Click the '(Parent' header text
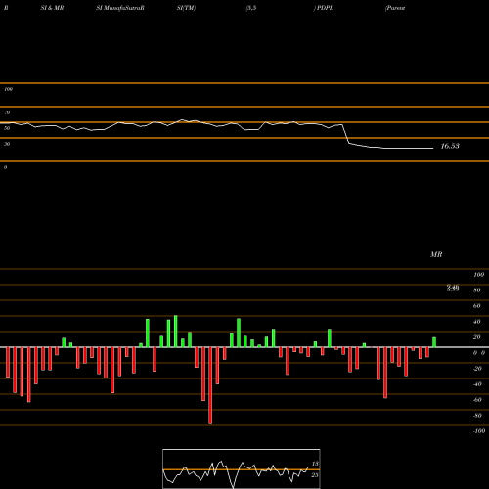The height and width of the screenshot is (489, 489). pos(395,8)
